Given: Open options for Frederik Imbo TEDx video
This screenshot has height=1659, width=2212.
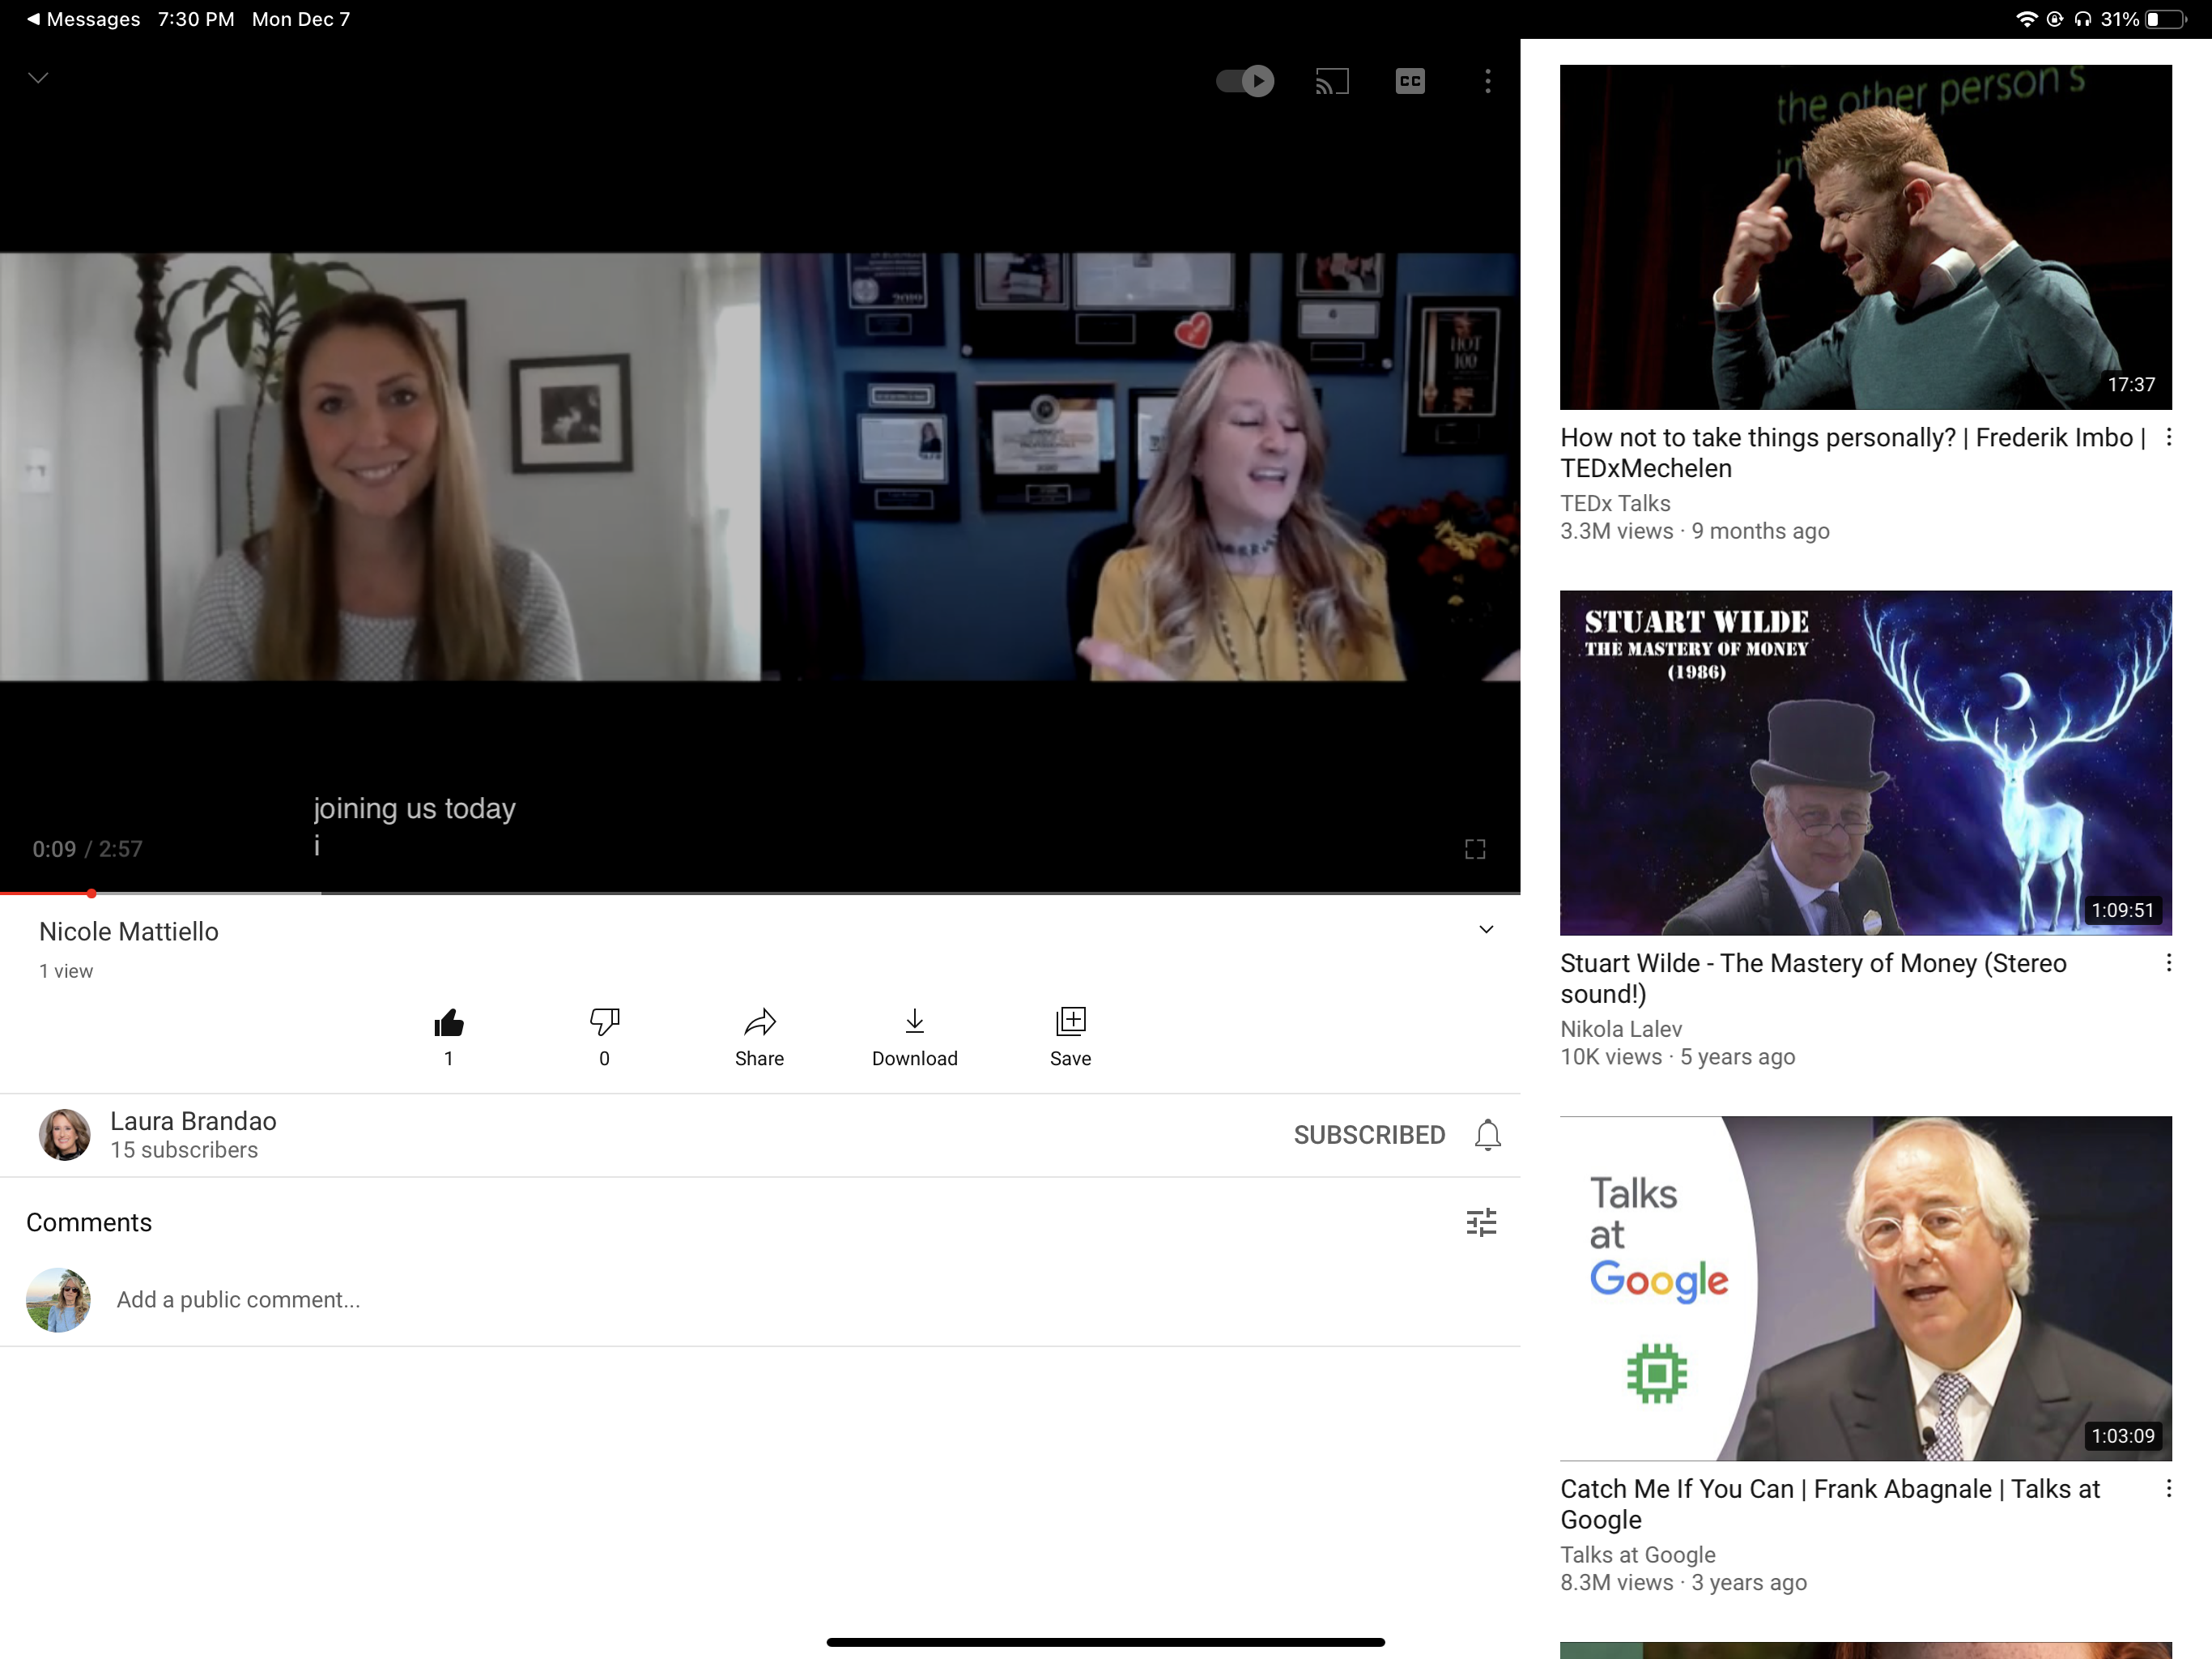Looking at the screenshot, I should click(x=2168, y=437).
